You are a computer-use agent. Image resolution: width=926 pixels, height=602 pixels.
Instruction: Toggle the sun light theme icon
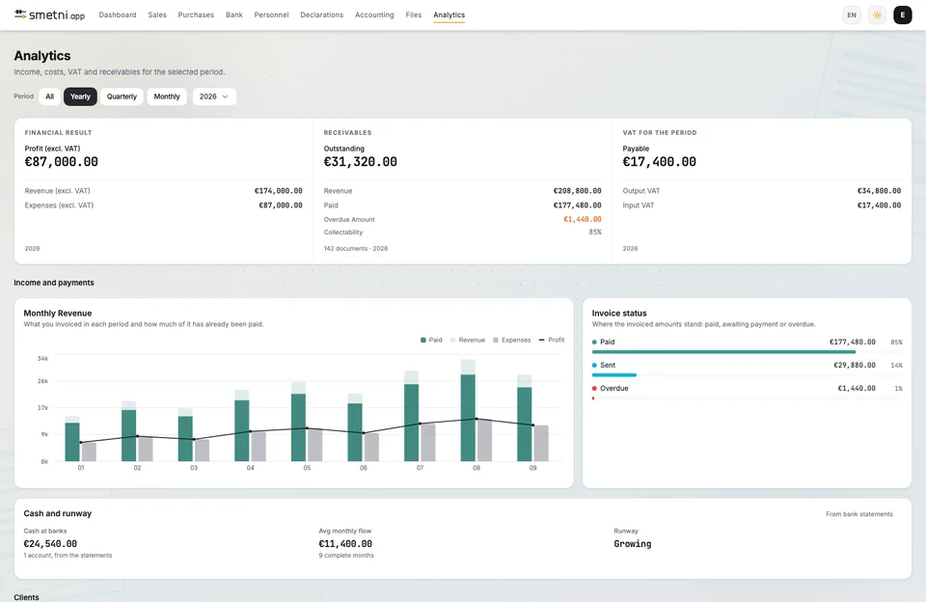coord(877,14)
